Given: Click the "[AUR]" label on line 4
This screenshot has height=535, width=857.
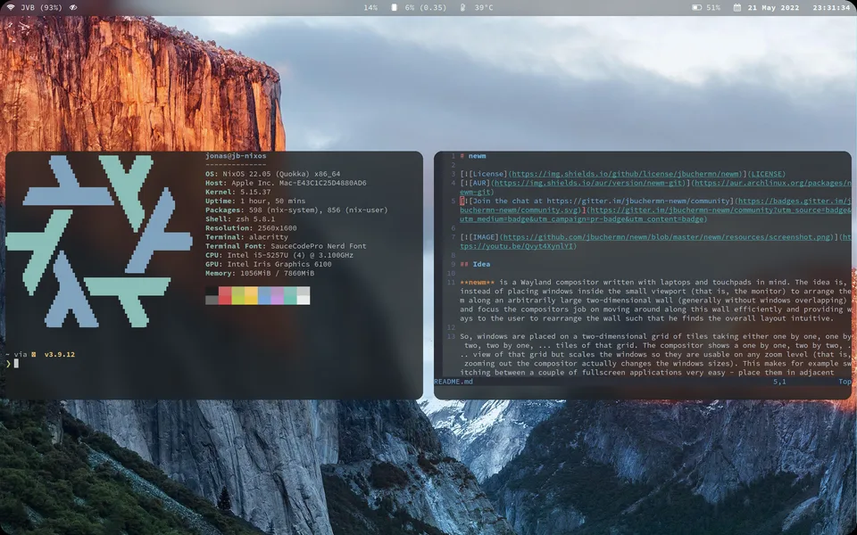Looking at the screenshot, I should pyautogui.click(x=479, y=183).
